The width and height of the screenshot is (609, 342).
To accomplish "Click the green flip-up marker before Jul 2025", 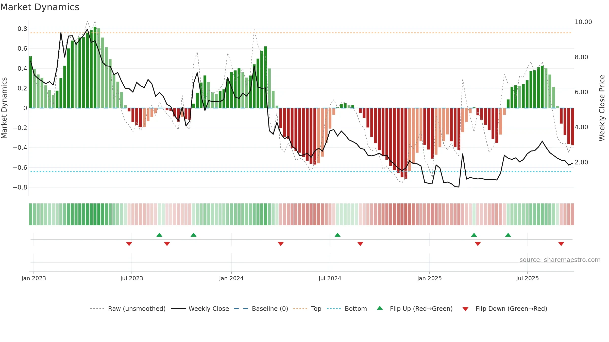I will pos(508,235).
